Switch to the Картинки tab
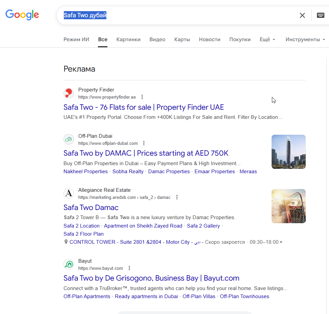Screen dimensions: 329x314 pos(128,40)
